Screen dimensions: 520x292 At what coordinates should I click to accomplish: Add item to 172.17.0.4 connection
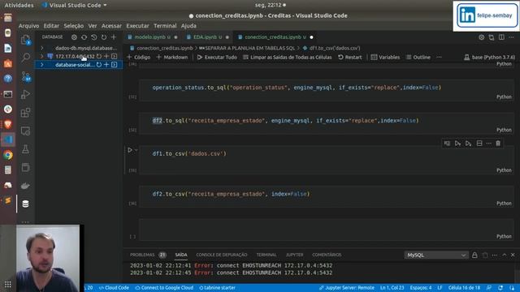point(106,56)
